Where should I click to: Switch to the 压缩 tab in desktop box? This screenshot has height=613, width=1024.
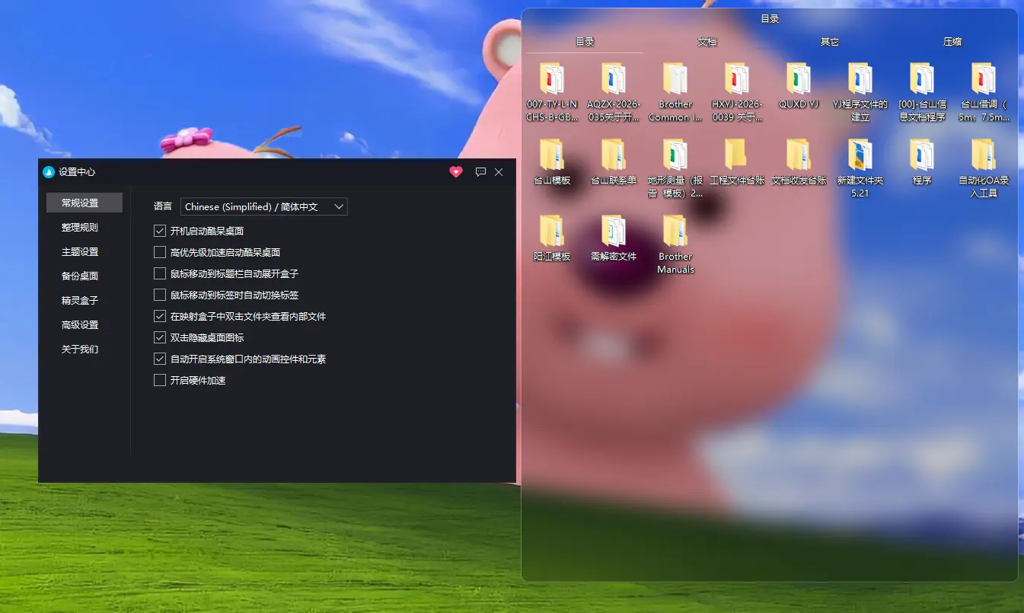(x=952, y=42)
